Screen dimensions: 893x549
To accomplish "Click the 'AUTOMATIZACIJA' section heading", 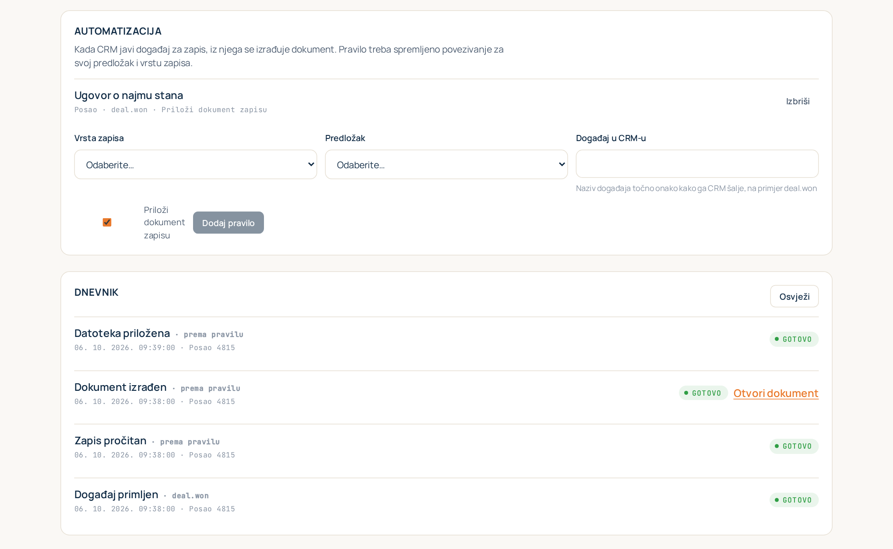I will [118, 31].
